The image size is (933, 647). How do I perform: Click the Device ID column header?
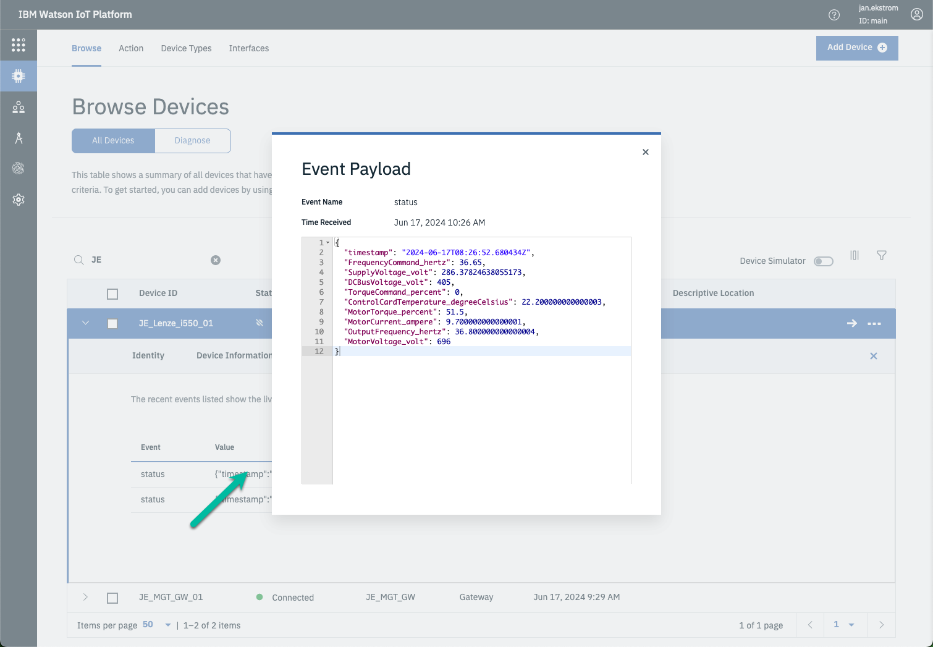[x=158, y=293]
